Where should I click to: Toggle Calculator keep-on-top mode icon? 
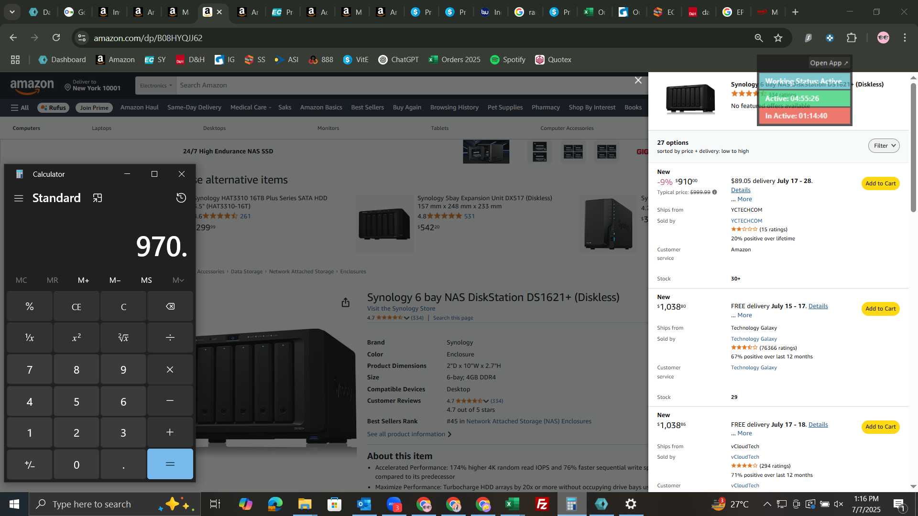pyautogui.click(x=98, y=198)
